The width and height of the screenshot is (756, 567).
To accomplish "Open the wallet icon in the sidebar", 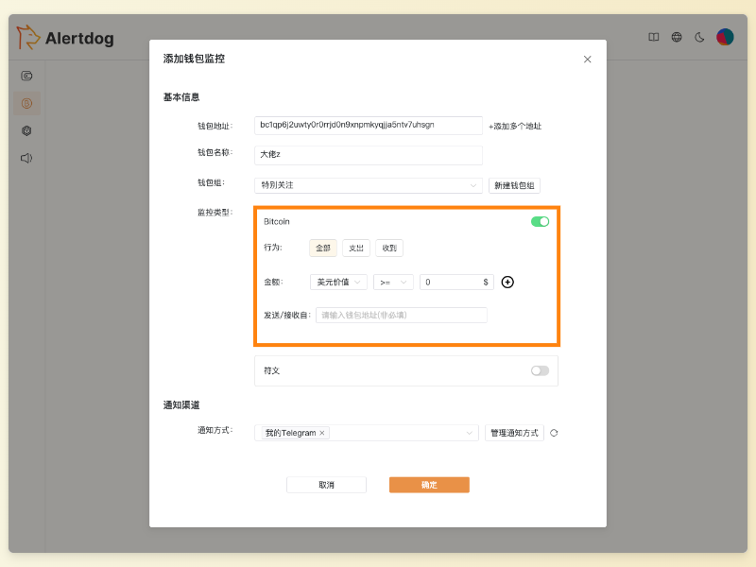I will coord(26,76).
